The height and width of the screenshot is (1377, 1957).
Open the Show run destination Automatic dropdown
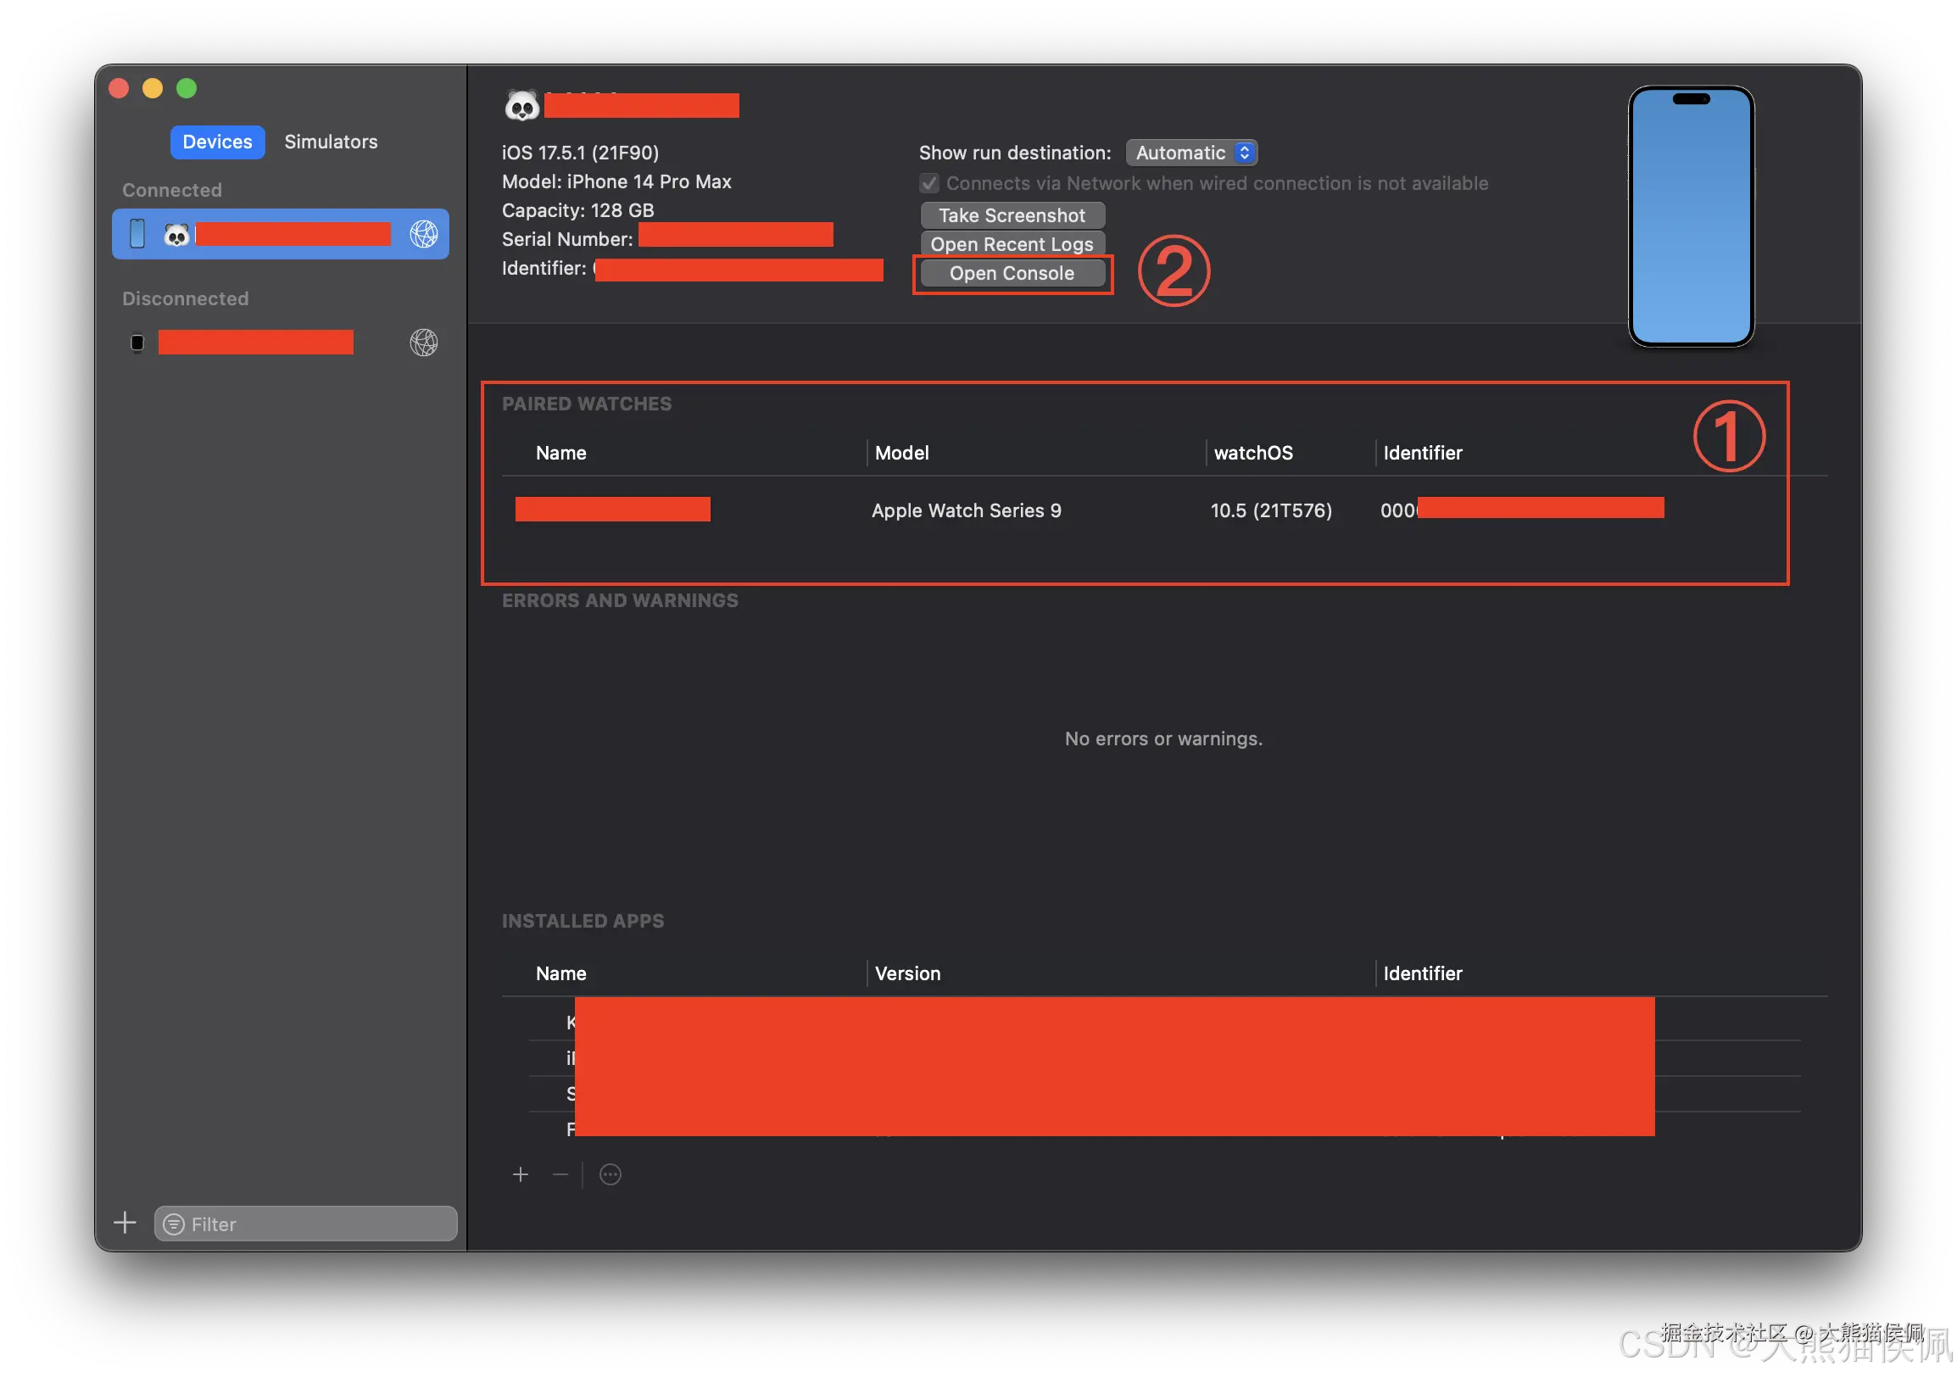[1191, 153]
